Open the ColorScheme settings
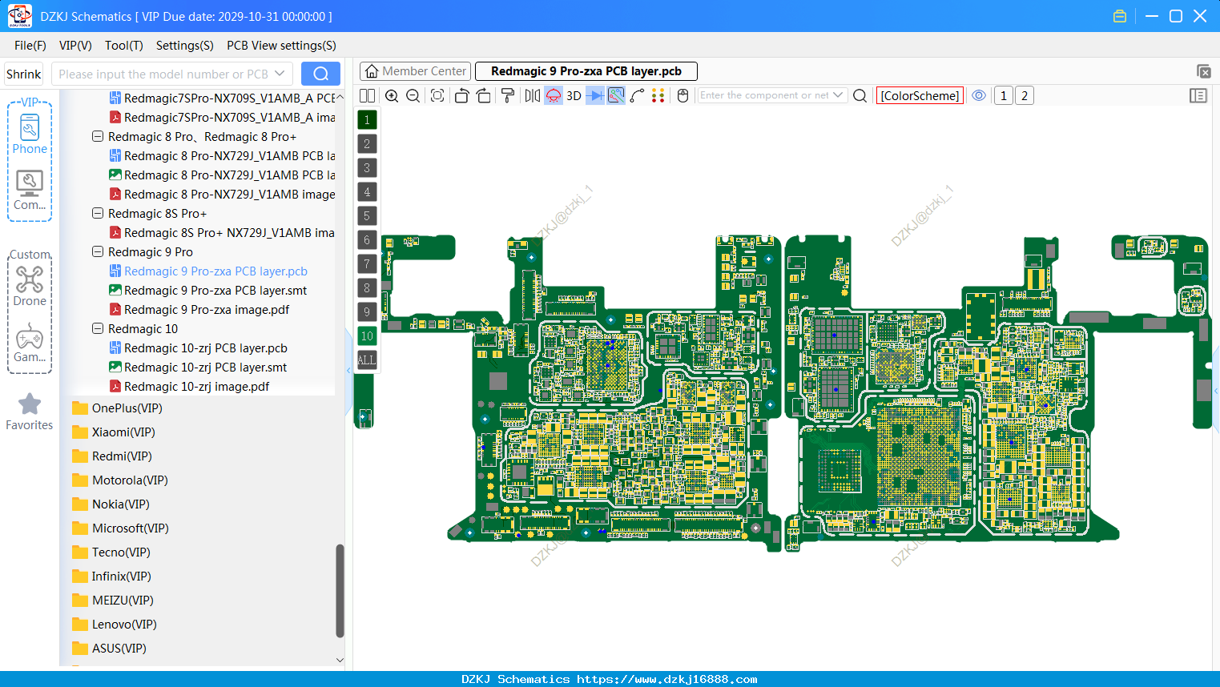 [920, 95]
